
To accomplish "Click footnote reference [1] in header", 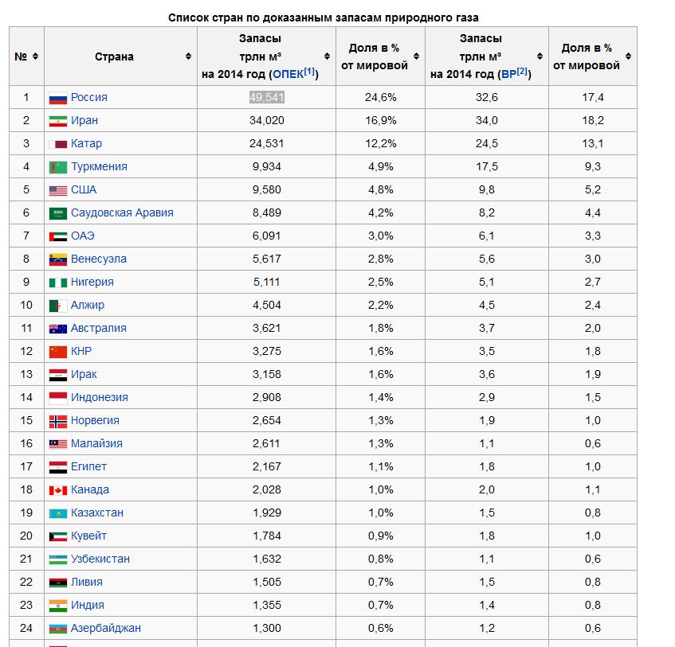I will click(x=310, y=72).
